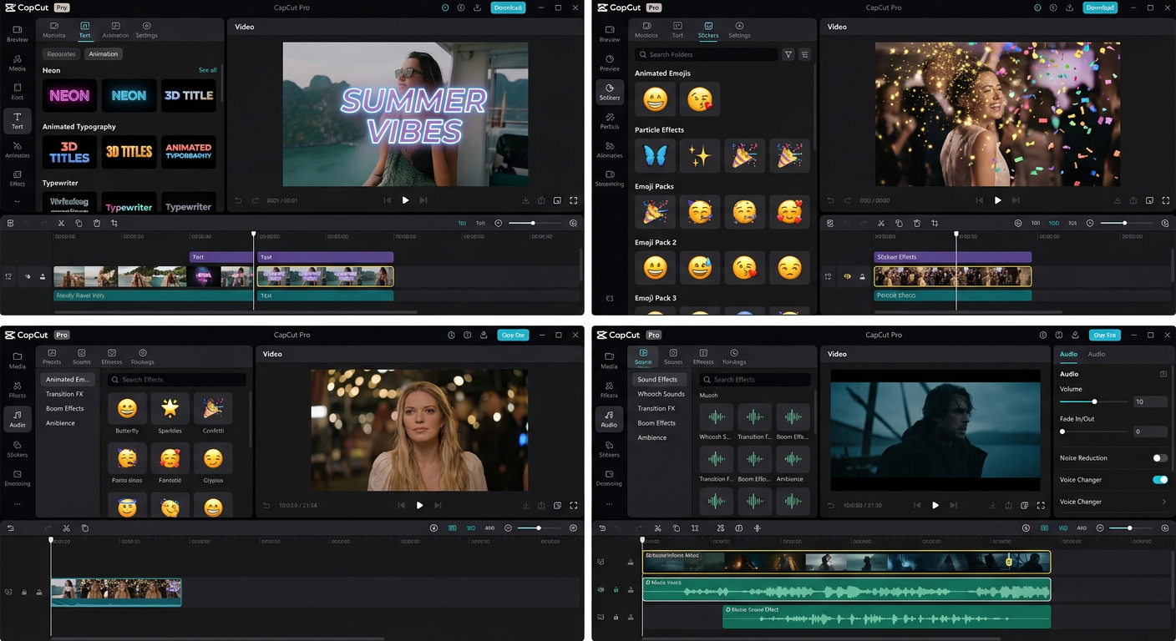Image resolution: width=1176 pixels, height=641 pixels.
Task: Select the blue butterfly particle effect sticker
Action: pos(655,155)
